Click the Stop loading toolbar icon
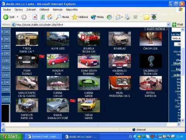This screenshot has height=140, width=186. pos(35,17)
